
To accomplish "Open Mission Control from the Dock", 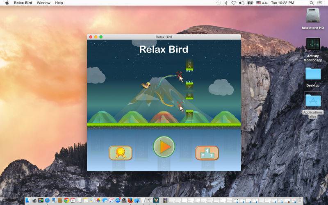I will pyautogui.click(x=41, y=200).
